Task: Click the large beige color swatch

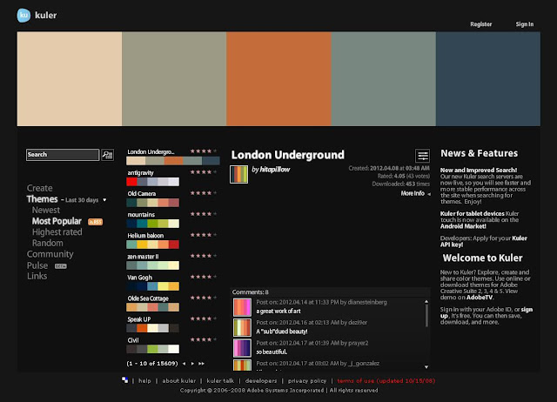Action: pyautogui.click(x=70, y=79)
